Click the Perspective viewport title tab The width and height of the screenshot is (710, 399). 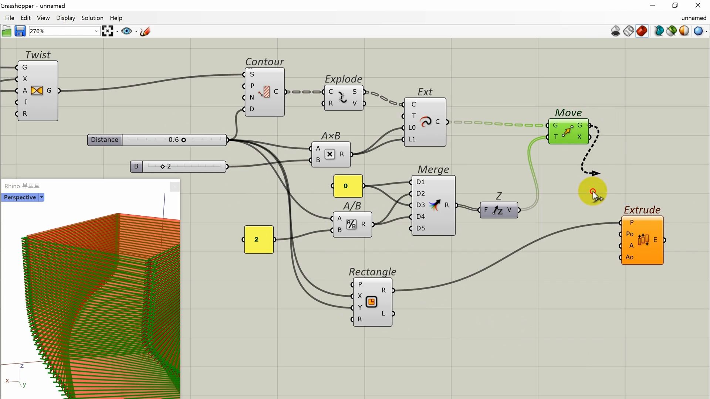tap(20, 197)
